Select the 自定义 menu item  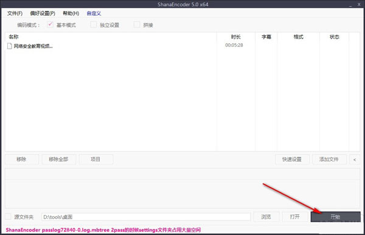(94, 13)
